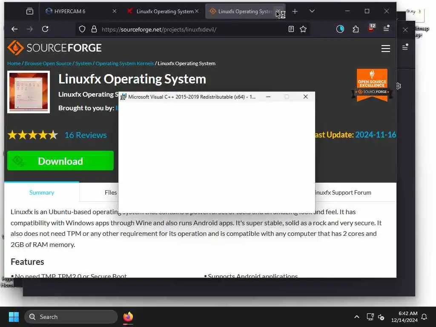This screenshot has height=327, width=436.
Task: Close the first Linuxfx Operating System tab
Action: (x=197, y=11)
